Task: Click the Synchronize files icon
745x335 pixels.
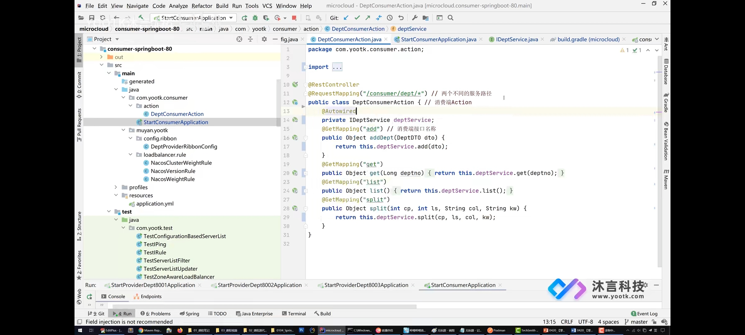Action: point(103,18)
